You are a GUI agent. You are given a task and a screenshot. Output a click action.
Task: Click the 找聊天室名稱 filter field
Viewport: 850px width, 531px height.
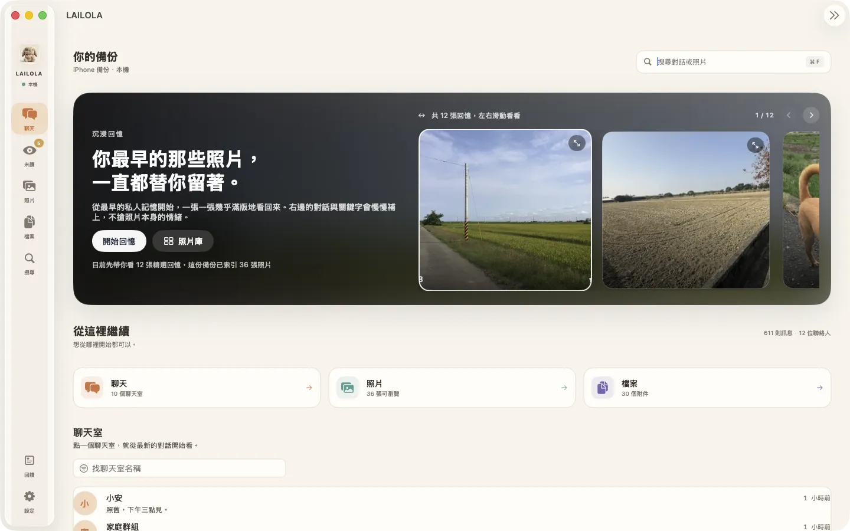tap(179, 468)
